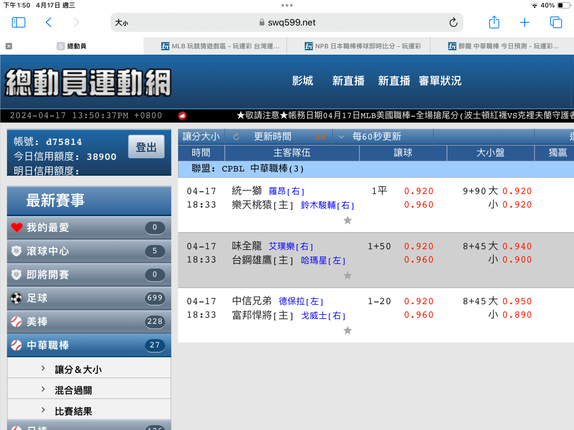The image size is (574, 430).
Task: Bet 中信兄弟 game 小 odds 0.890
Action: (517, 315)
